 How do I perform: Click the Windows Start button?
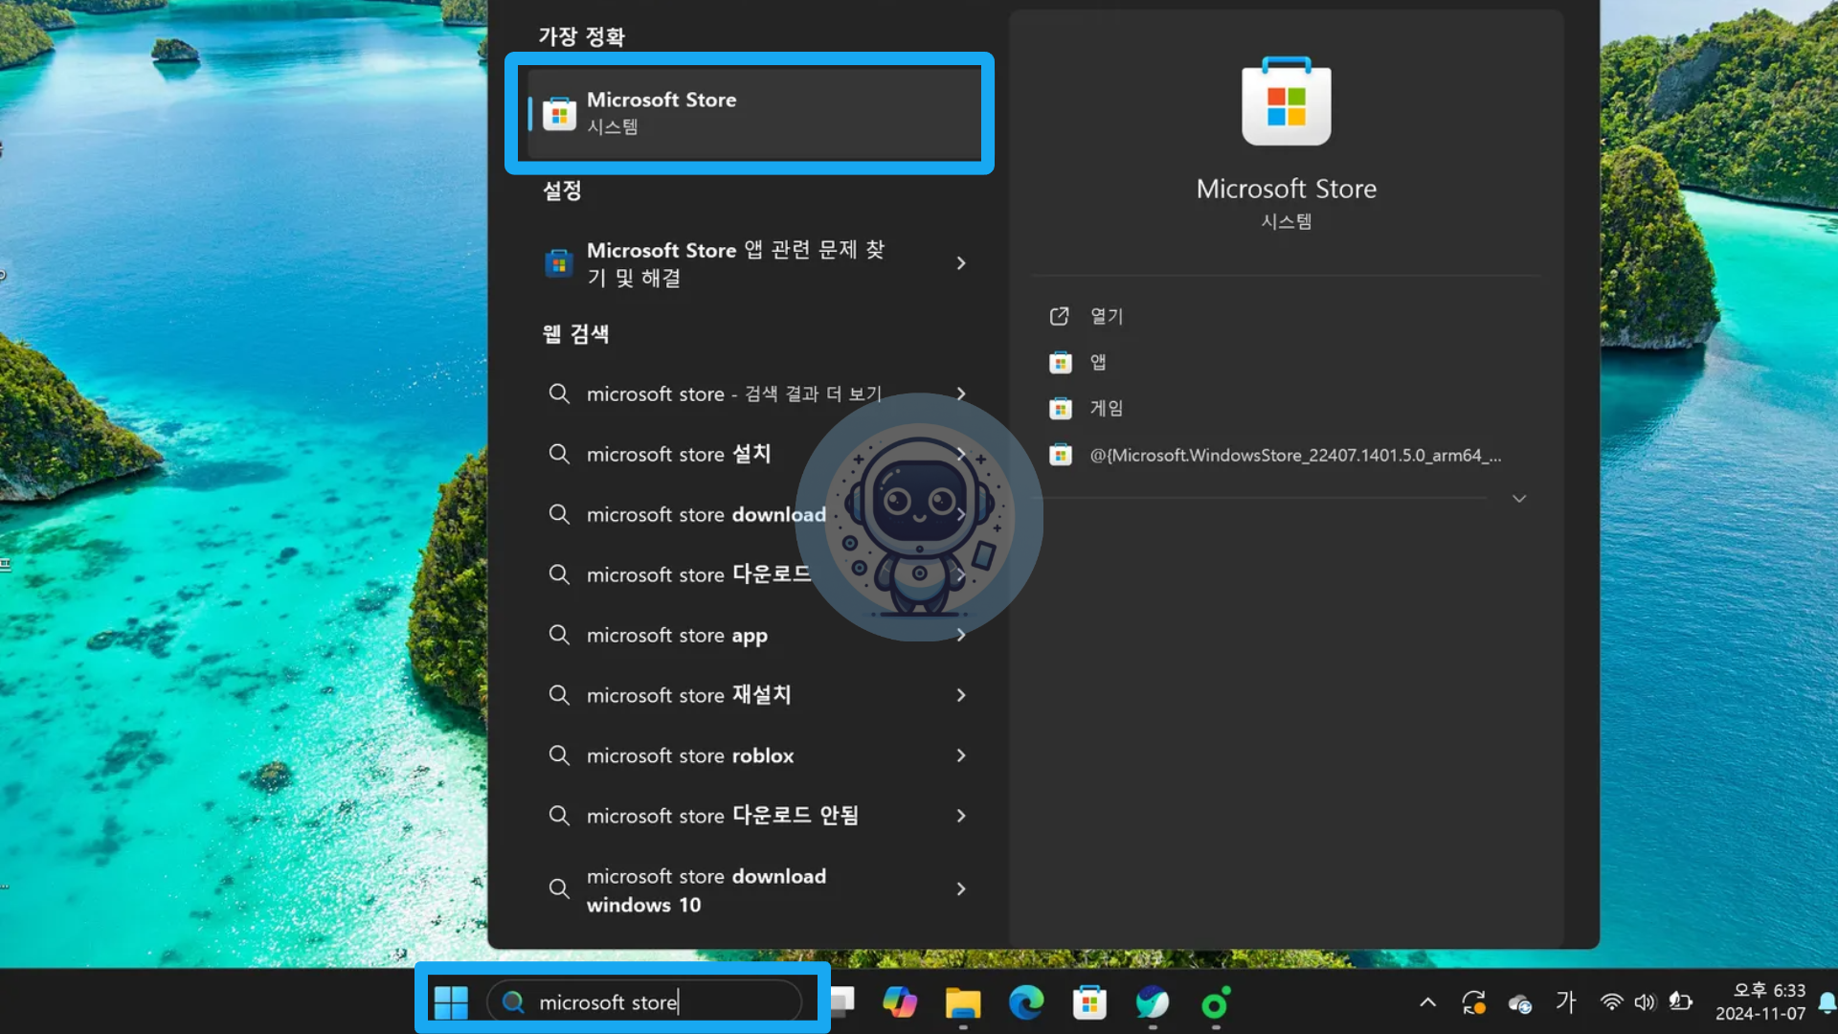(451, 1002)
